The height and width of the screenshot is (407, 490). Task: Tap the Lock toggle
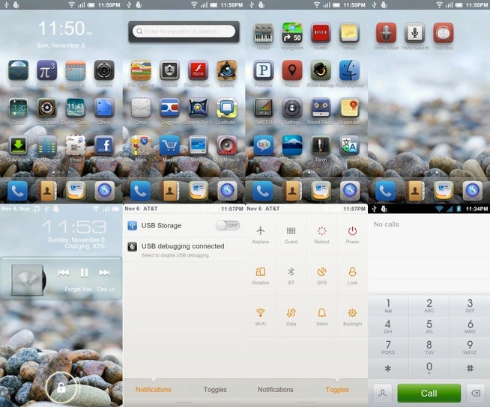[352, 276]
